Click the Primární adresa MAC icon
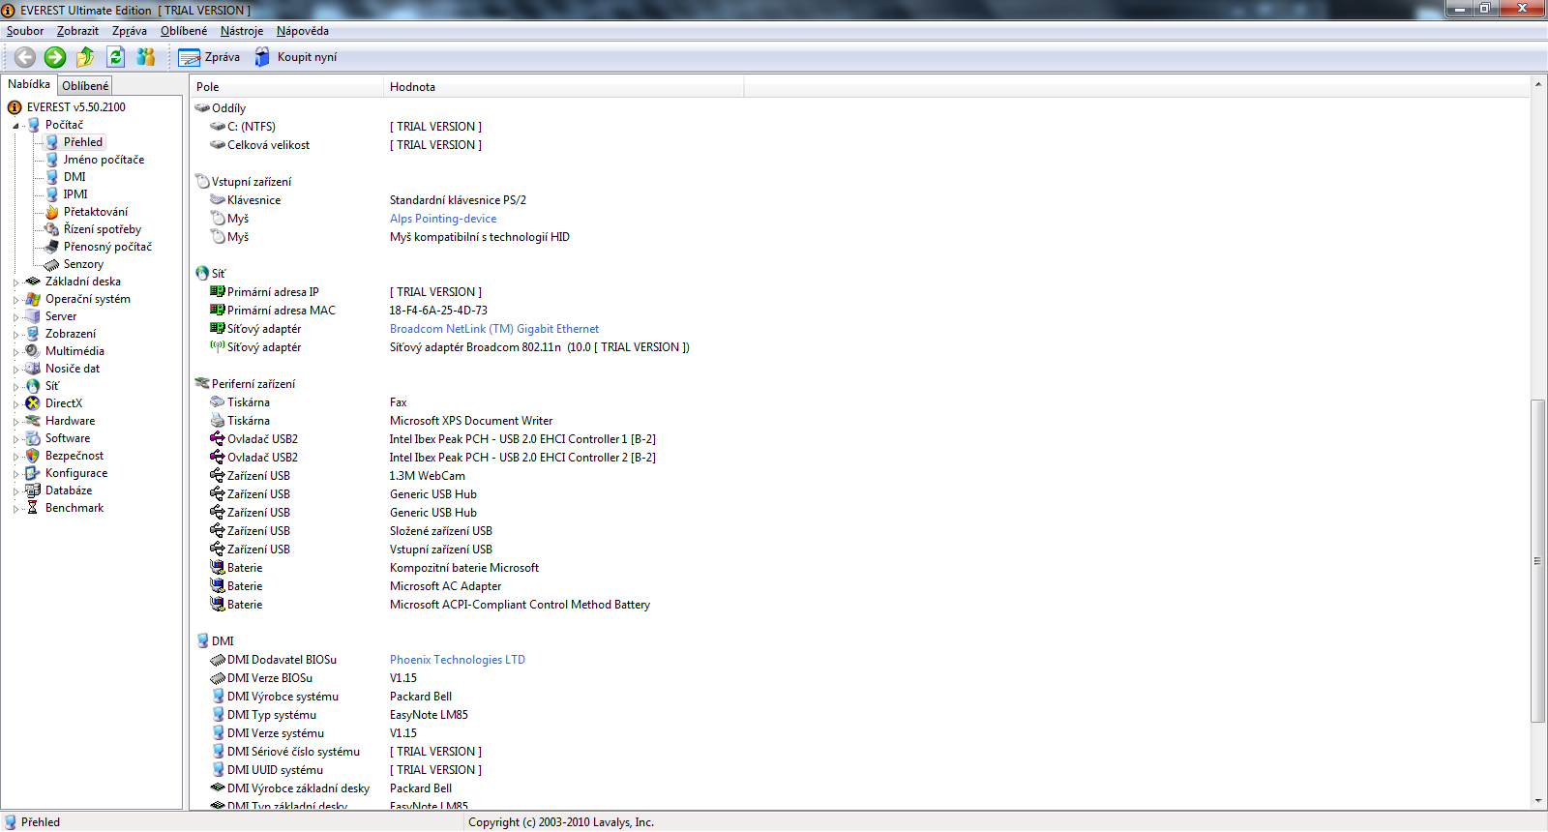This screenshot has height=832, width=1548. 218,311
